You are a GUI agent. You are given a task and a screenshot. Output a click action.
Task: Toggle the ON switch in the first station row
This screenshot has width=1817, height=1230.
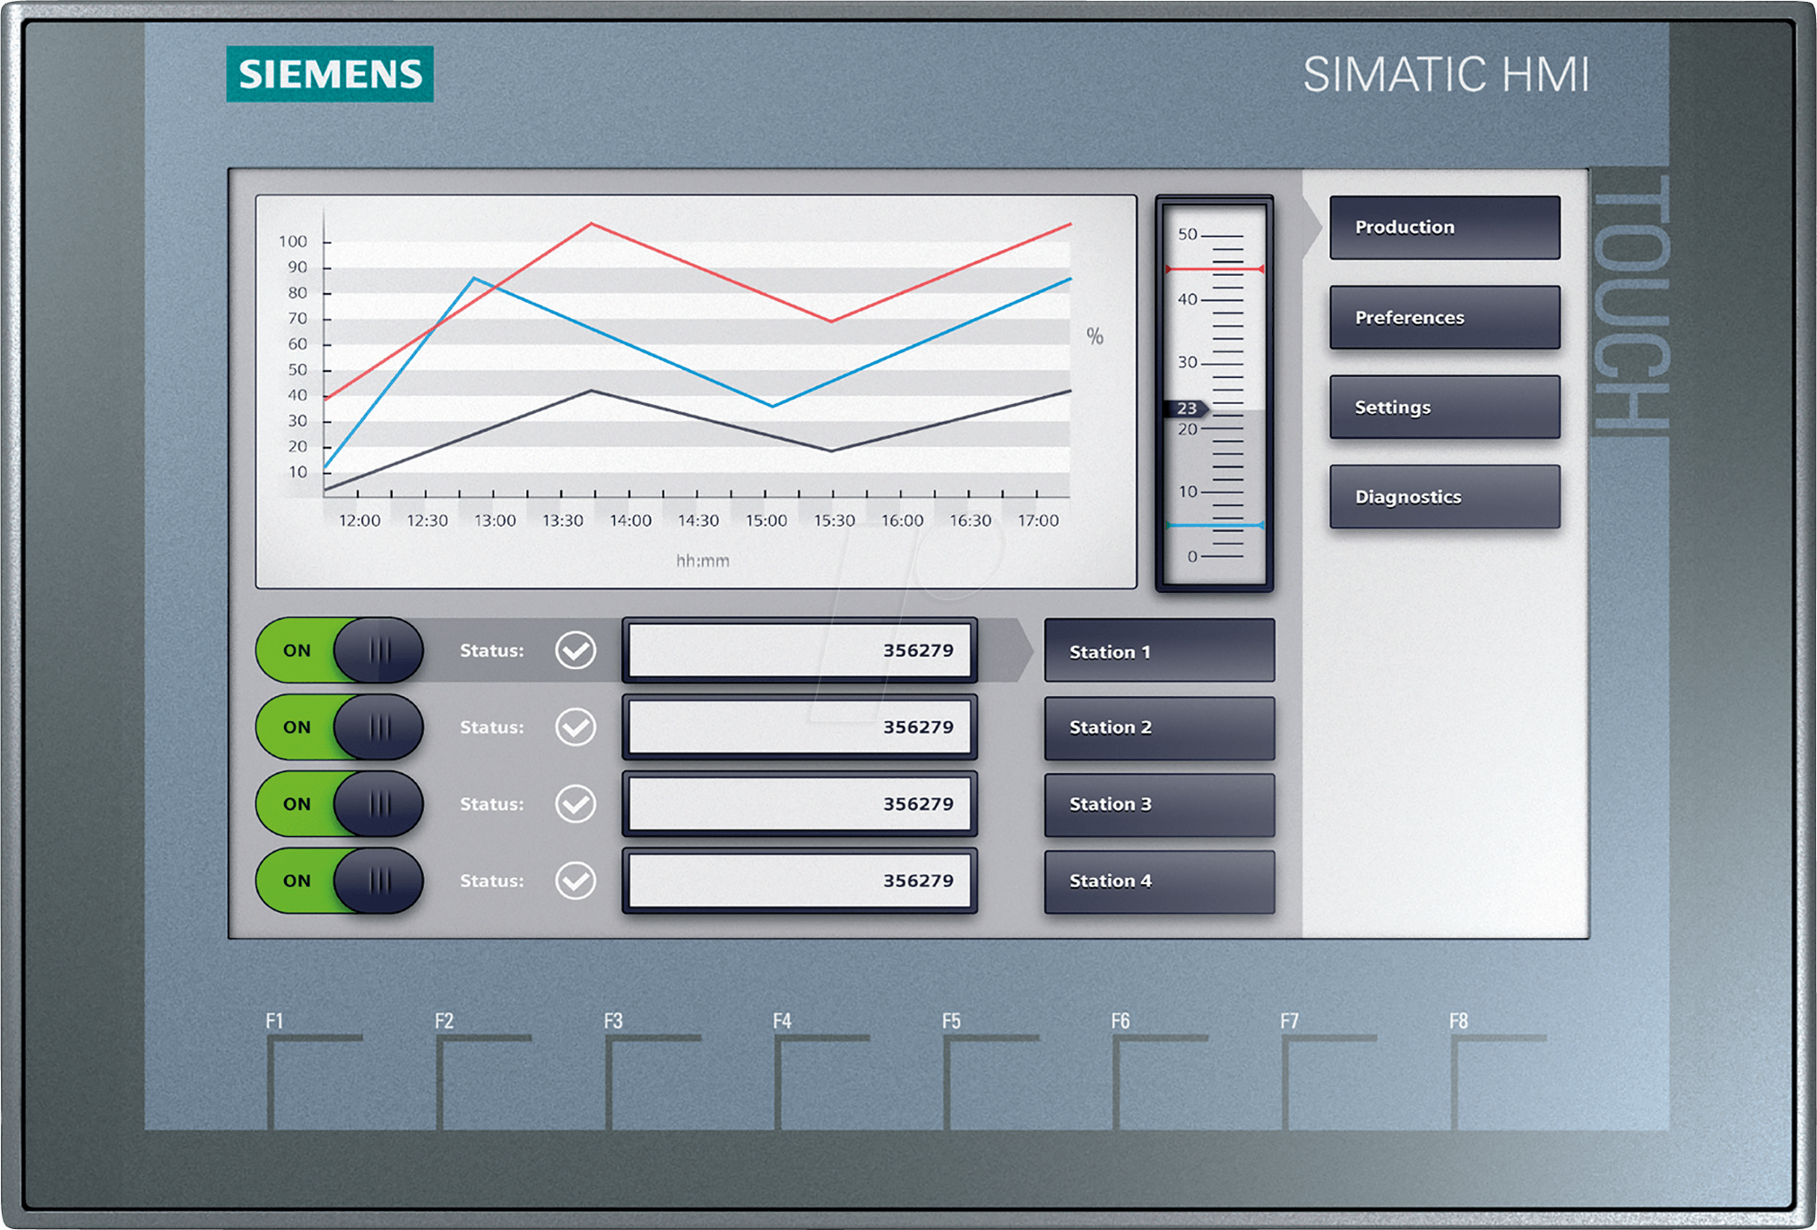pos(339,650)
